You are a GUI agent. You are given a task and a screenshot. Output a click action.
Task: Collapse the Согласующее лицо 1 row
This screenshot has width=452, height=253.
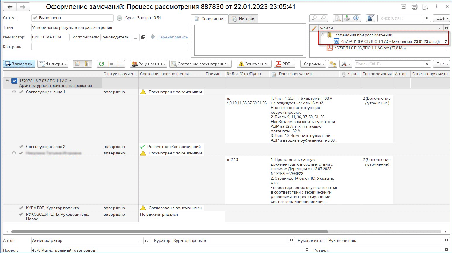point(14,92)
